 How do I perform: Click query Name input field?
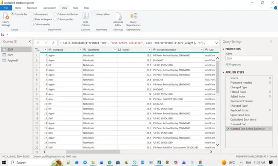pos(249,59)
